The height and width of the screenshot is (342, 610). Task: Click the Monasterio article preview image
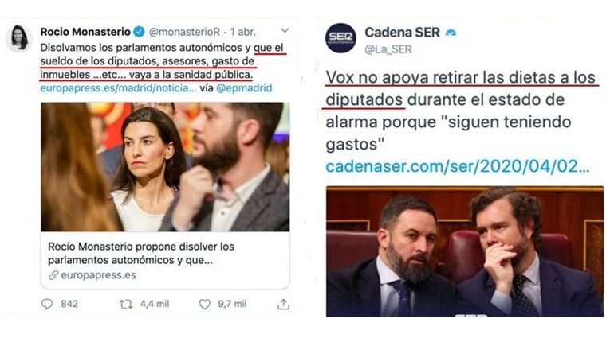165,167
